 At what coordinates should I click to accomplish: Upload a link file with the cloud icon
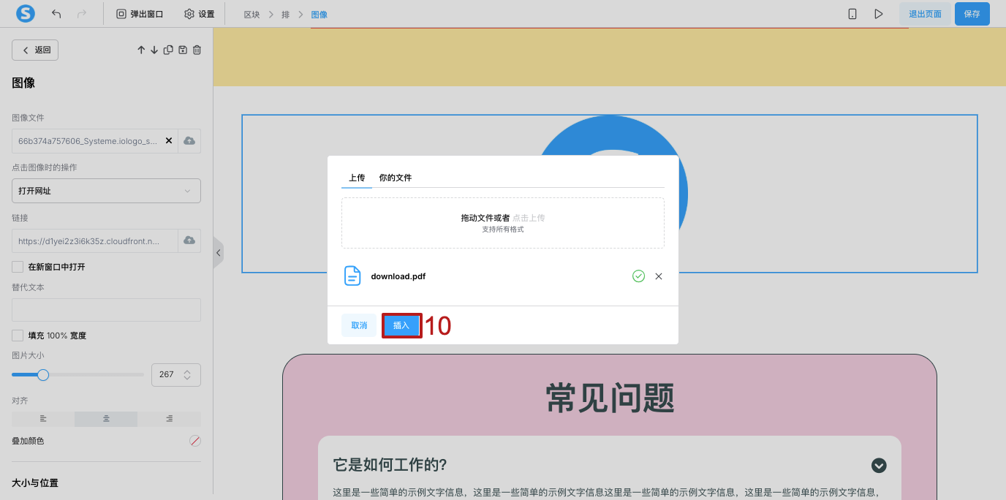pos(189,240)
